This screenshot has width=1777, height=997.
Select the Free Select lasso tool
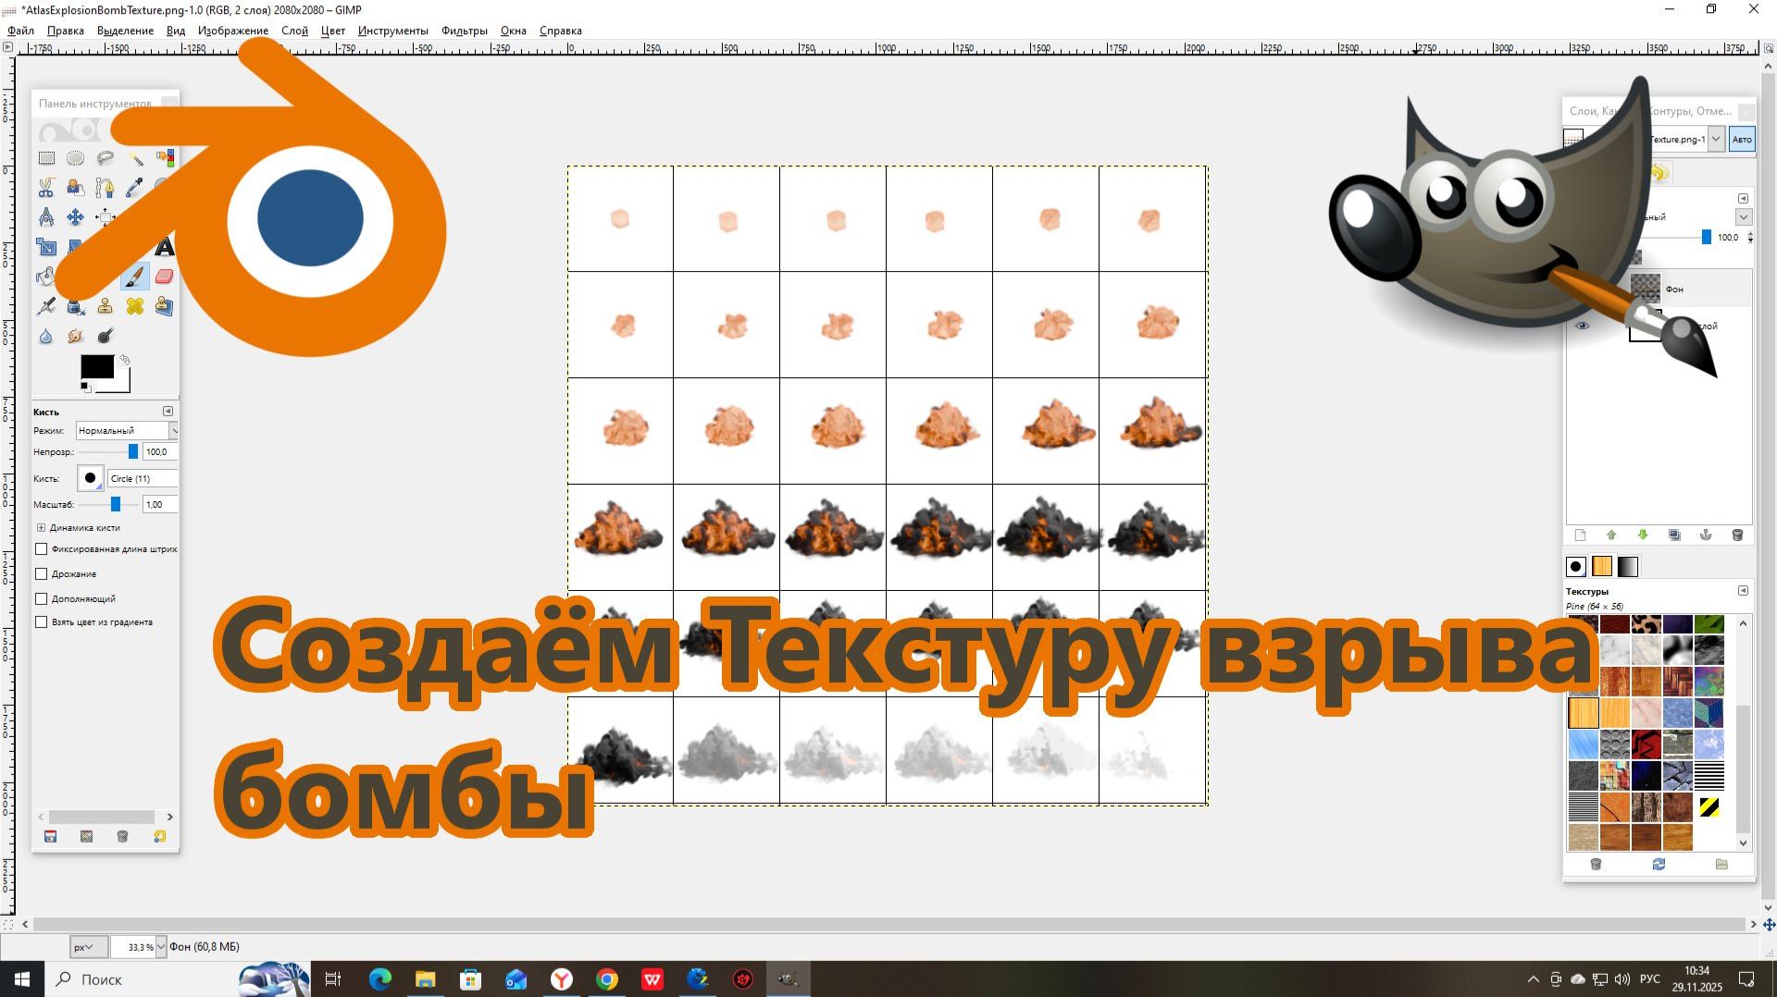point(106,158)
